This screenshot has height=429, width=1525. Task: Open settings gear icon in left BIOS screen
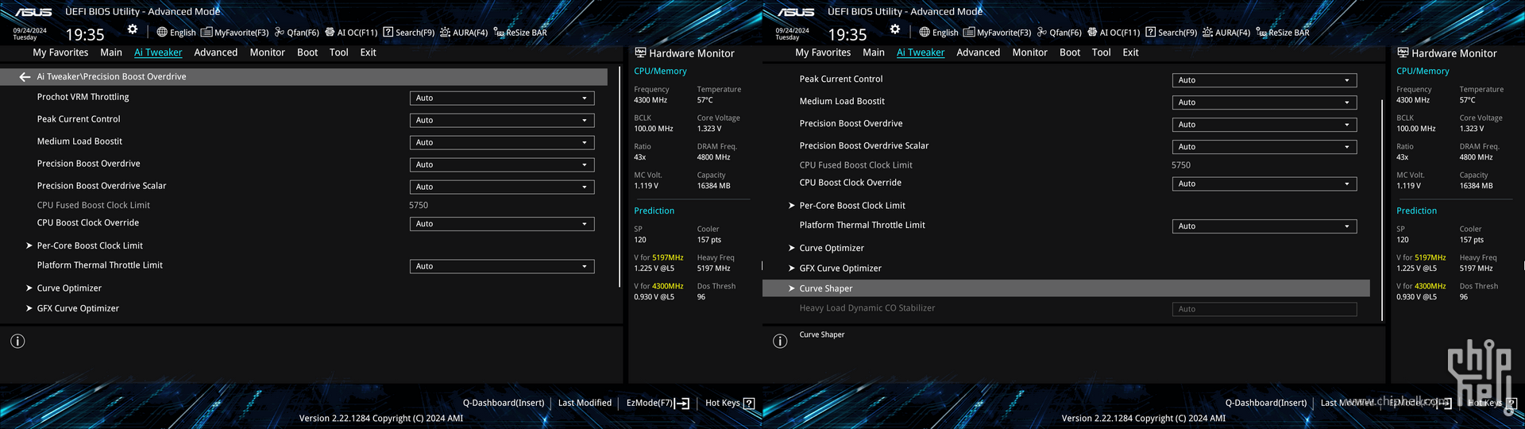coord(133,29)
